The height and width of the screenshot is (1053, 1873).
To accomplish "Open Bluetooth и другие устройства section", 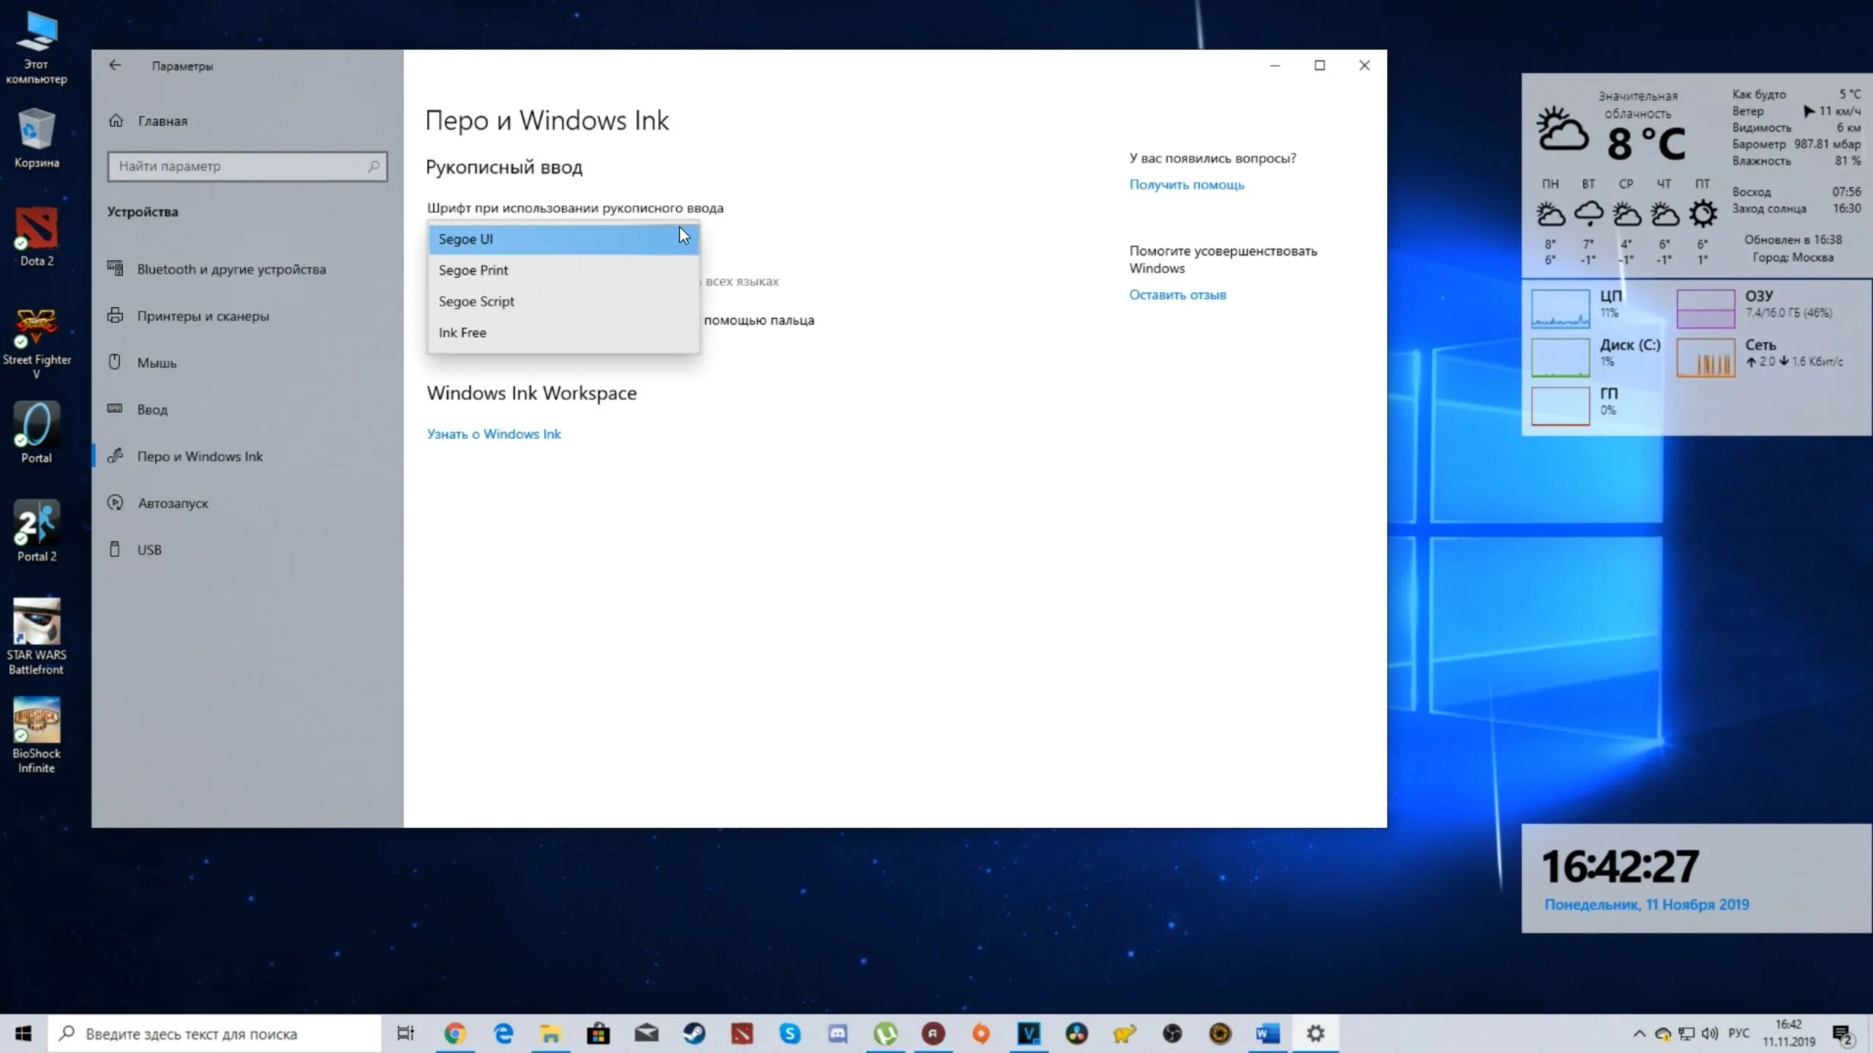I will pyautogui.click(x=231, y=269).
